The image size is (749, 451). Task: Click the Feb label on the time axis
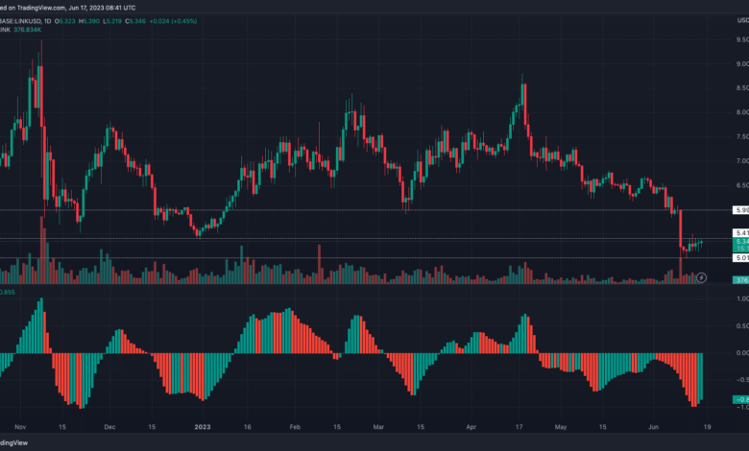point(295,425)
